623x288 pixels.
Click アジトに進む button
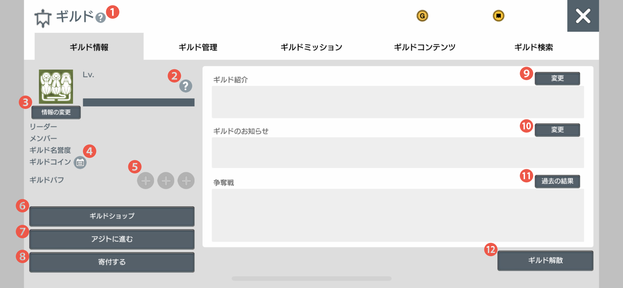point(112,239)
